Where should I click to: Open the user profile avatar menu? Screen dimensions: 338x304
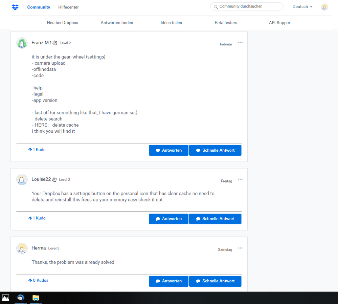(x=324, y=7)
